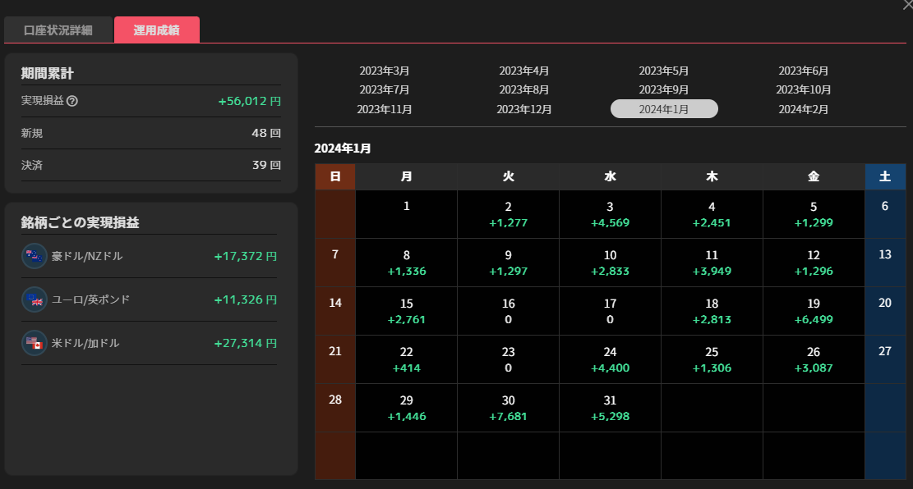The height and width of the screenshot is (489, 913).
Task: Click the 豪ドル/NZドル +17,372 円 value
Action: coord(245,257)
